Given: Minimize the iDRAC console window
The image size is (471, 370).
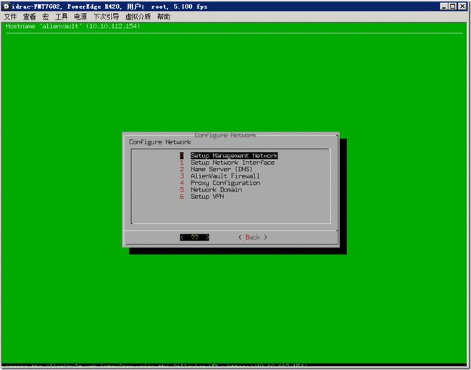Looking at the screenshot, I should pyautogui.click(x=444, y=7).
